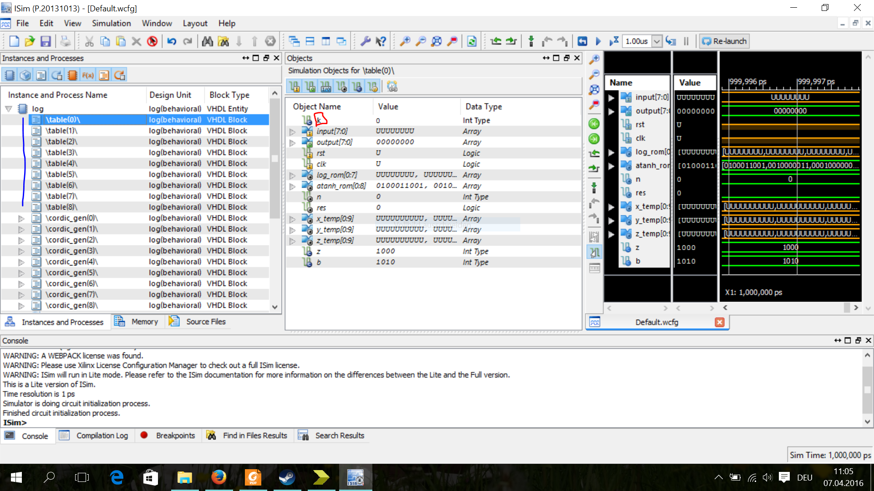Image resolution: width=874 pixels, height=491 pixels.
Task: Open the Search Results tab
Action: [331, 436]
